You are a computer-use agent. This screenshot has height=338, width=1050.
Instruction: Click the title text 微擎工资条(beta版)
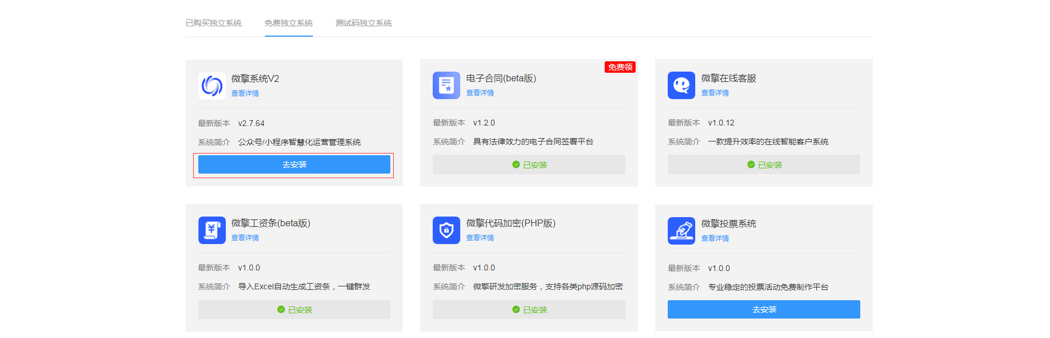[271, 223]
